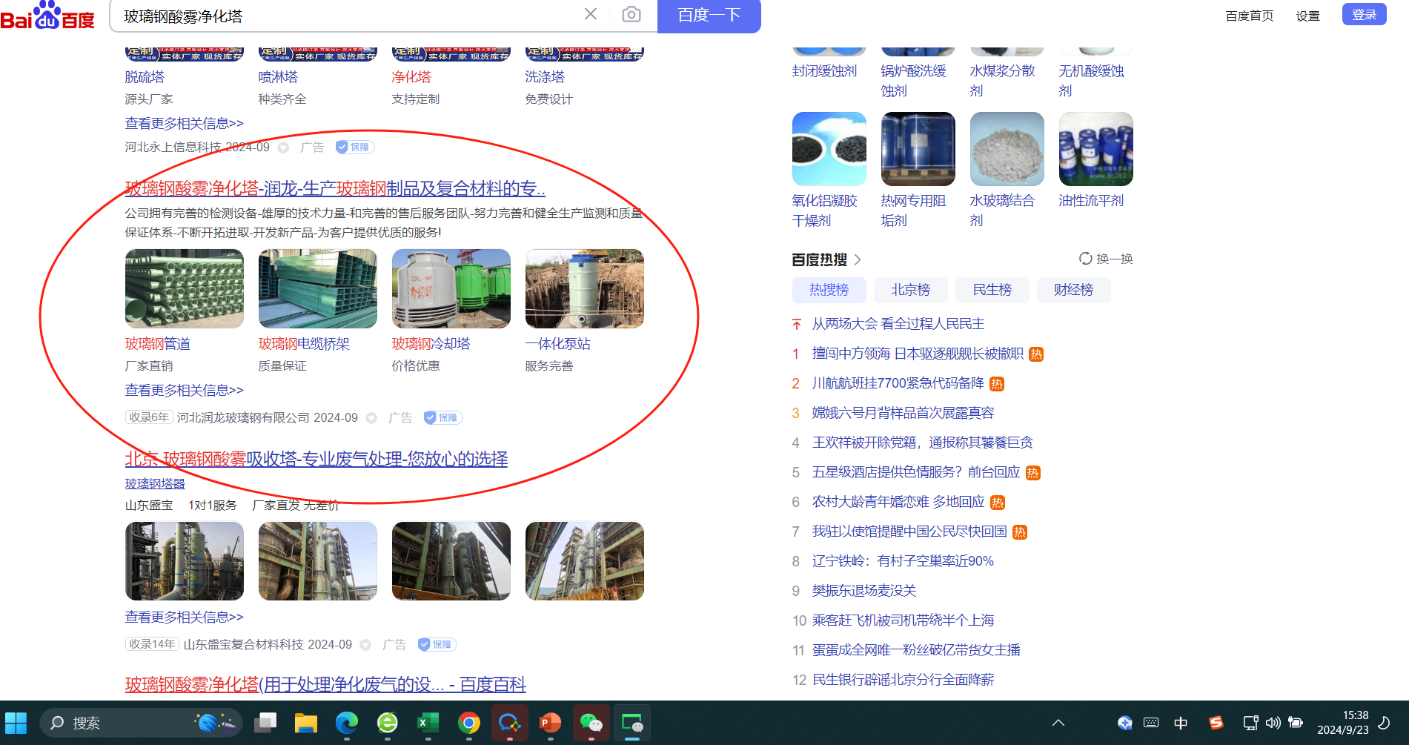Switch to the 北京榜 tab
The height and width of the screenshot is (745, 1409).
click(911, 290)
